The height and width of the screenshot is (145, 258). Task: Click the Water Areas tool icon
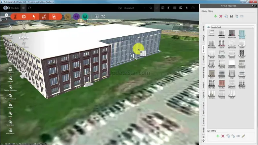click(x=10, y=122)
